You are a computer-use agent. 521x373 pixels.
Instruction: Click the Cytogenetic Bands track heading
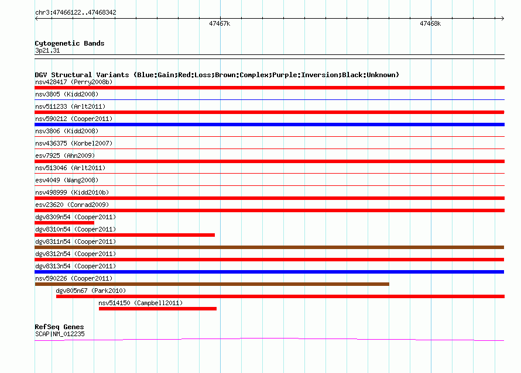[70, 43]
